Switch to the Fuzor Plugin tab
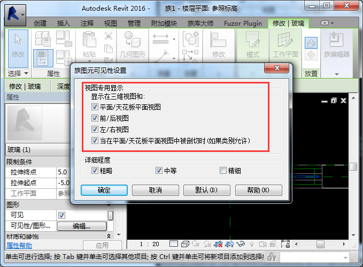Viewport: 363px width, 267px height. tap(244, 24)
